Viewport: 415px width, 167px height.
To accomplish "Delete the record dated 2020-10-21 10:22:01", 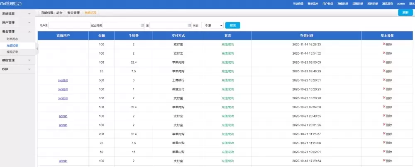I will pos(388,152).
